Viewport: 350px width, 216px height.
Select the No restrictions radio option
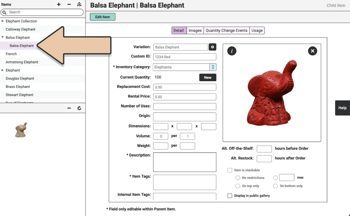238,178
